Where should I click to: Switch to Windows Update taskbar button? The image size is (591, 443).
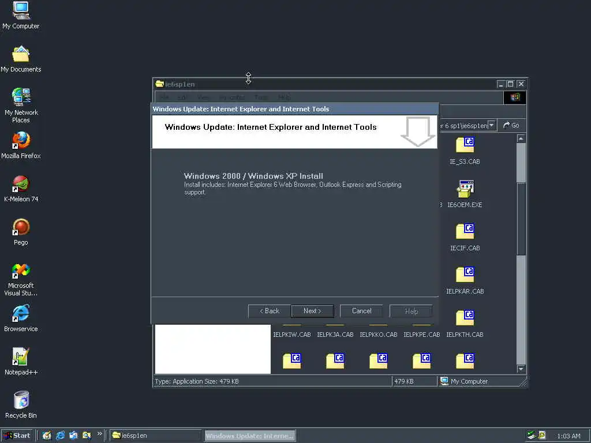pyautogui.click(x=250, y=436)
